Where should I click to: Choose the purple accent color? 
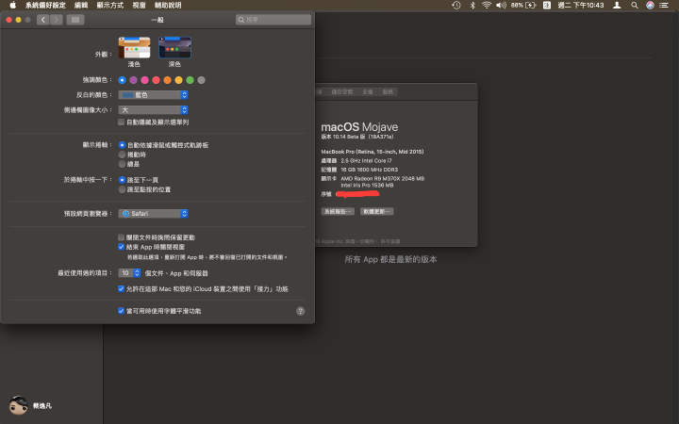pyautogui.click(x=133, y=80)
